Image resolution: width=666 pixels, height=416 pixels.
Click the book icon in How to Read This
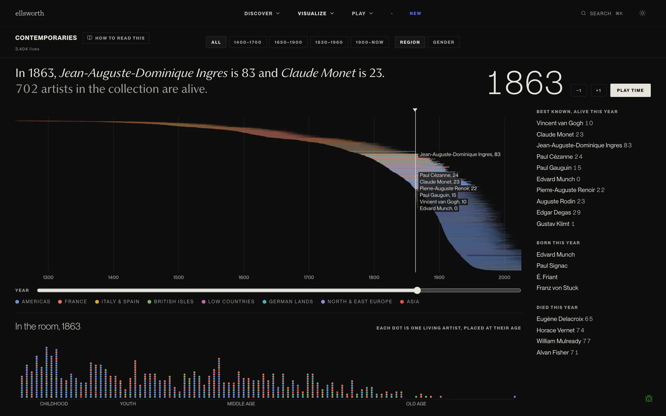coord(90,38)
